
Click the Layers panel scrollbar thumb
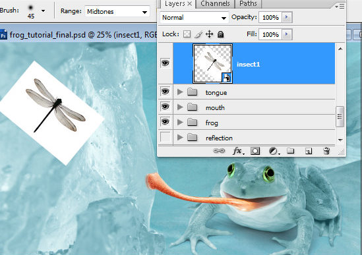340,117
